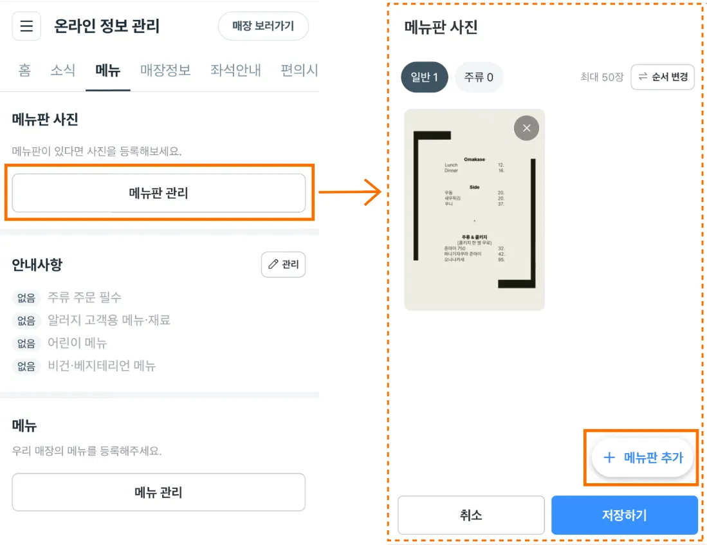The width and height of the screenshot is (707, 545).
Task: Select the 메뉴 tab
Action: [107, 70]
